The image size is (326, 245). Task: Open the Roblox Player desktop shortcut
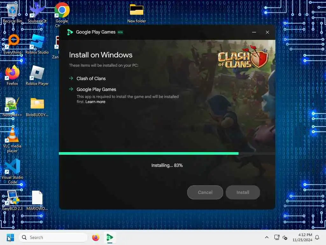(37, 75)
